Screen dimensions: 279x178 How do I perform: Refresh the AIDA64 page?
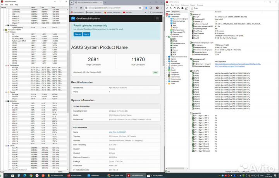coord(179,8)
